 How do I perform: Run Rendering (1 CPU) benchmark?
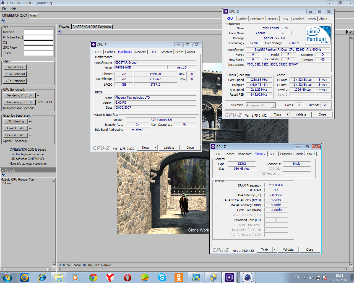[19, 95]
